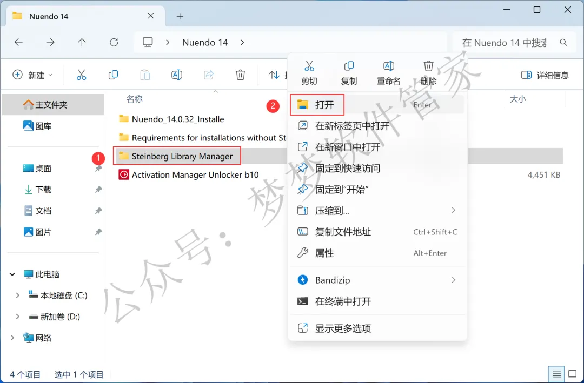Click the Forward navigation arrow
The height and width of the screenshot is (383, 584).
tap(50, 43)
